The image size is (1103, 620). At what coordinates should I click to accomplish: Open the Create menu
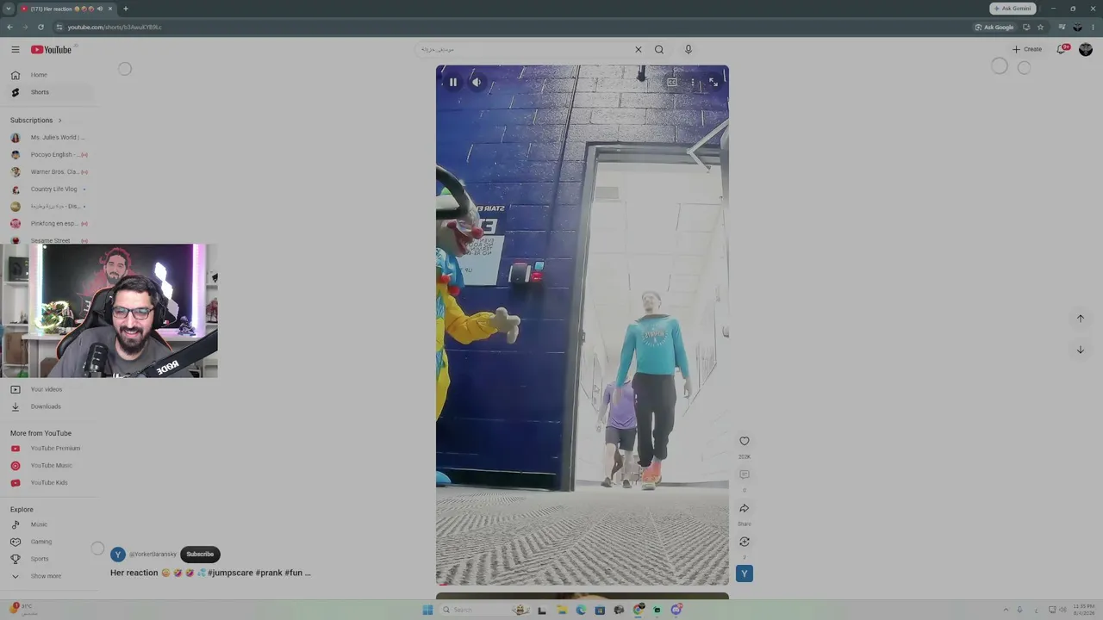pyautogui.click(x=1027, y=49)
